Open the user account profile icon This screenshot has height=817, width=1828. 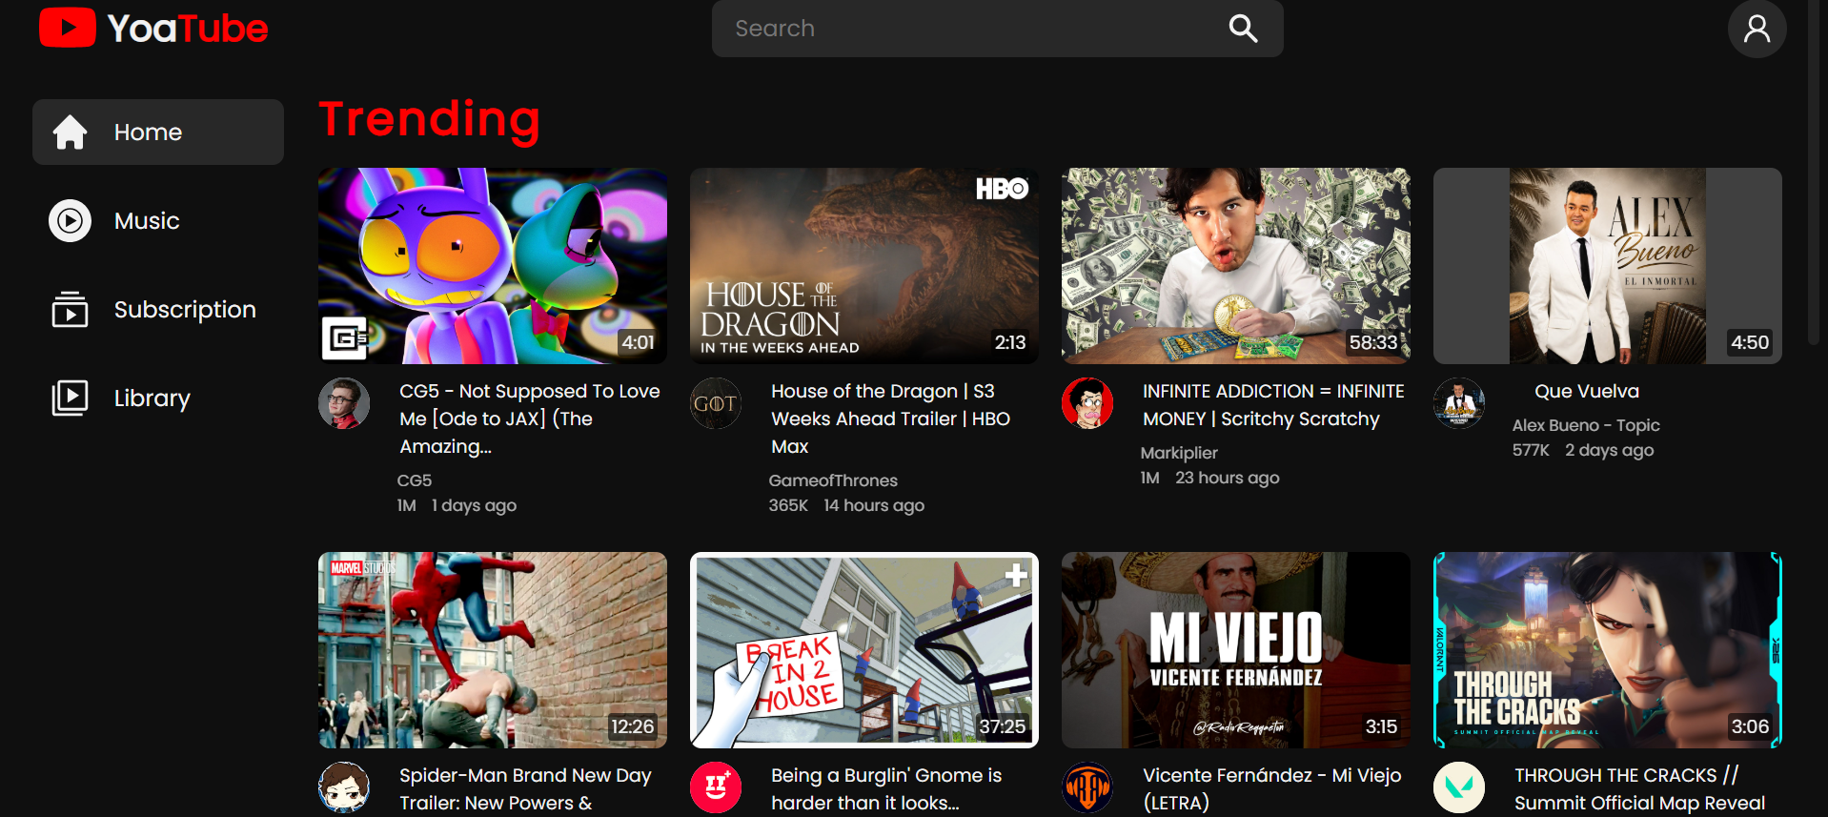(x=1757, y=29)
